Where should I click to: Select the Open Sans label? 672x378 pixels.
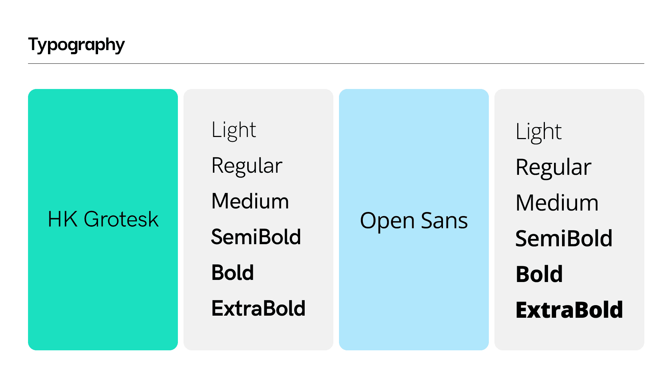[x=414, y=221]
